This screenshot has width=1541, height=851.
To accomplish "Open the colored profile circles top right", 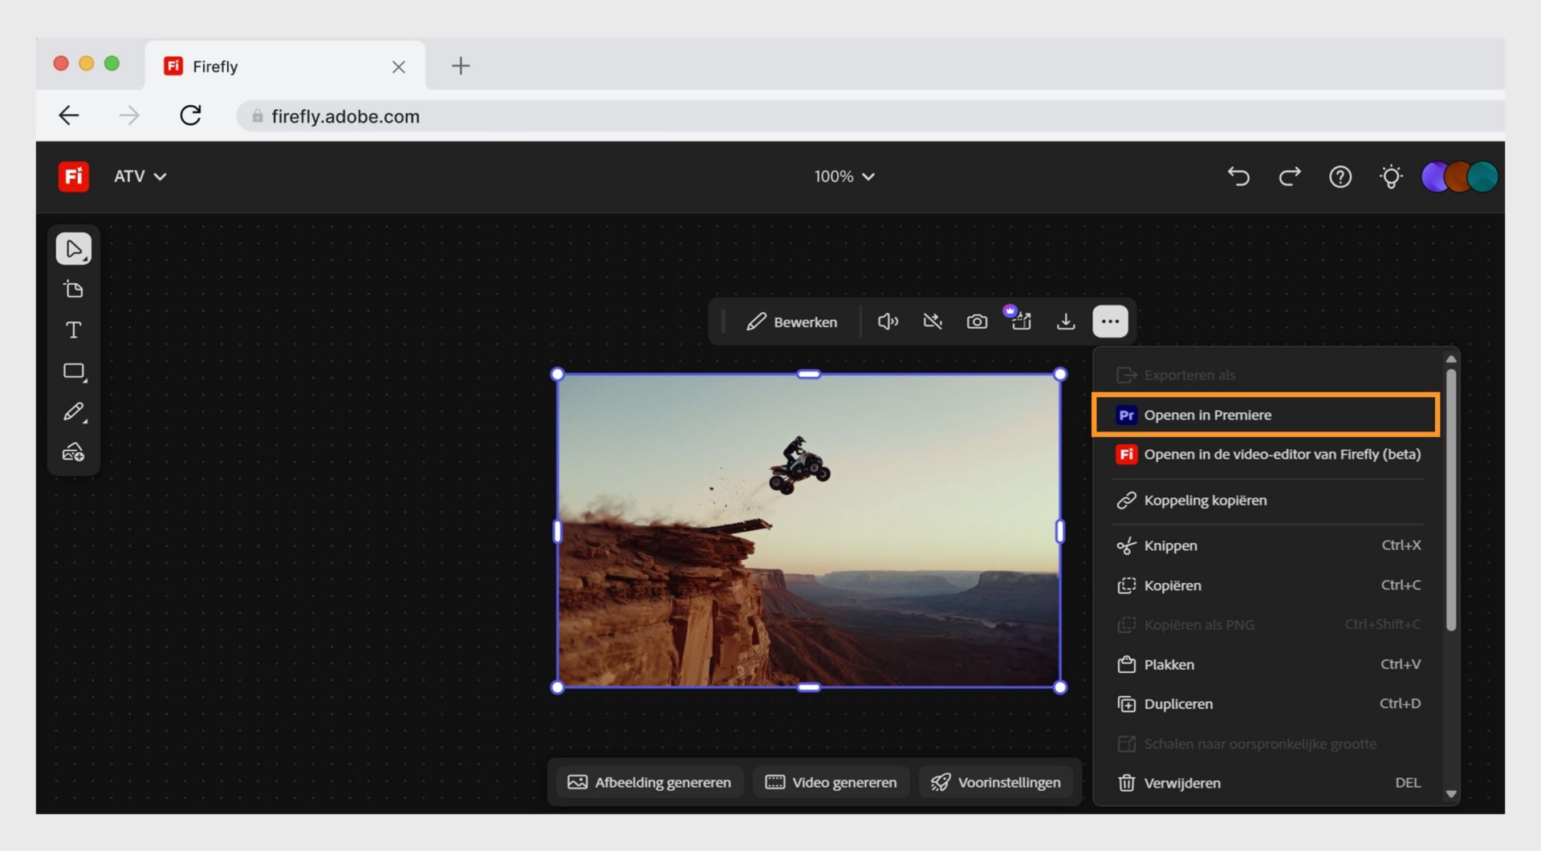I will 1458,176.
